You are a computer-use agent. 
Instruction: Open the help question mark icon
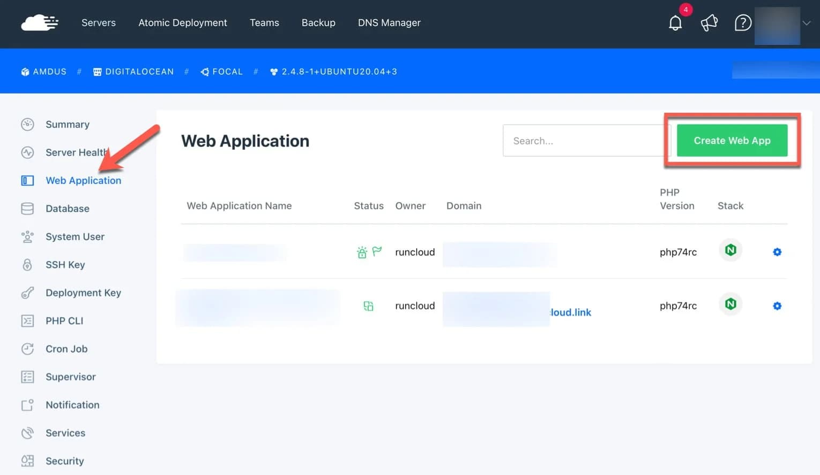(742, 22)
